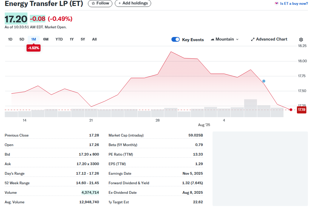The image size is (313, 209).
Task: Click Bid value 17.20 x 800
Action: point(89,154)
